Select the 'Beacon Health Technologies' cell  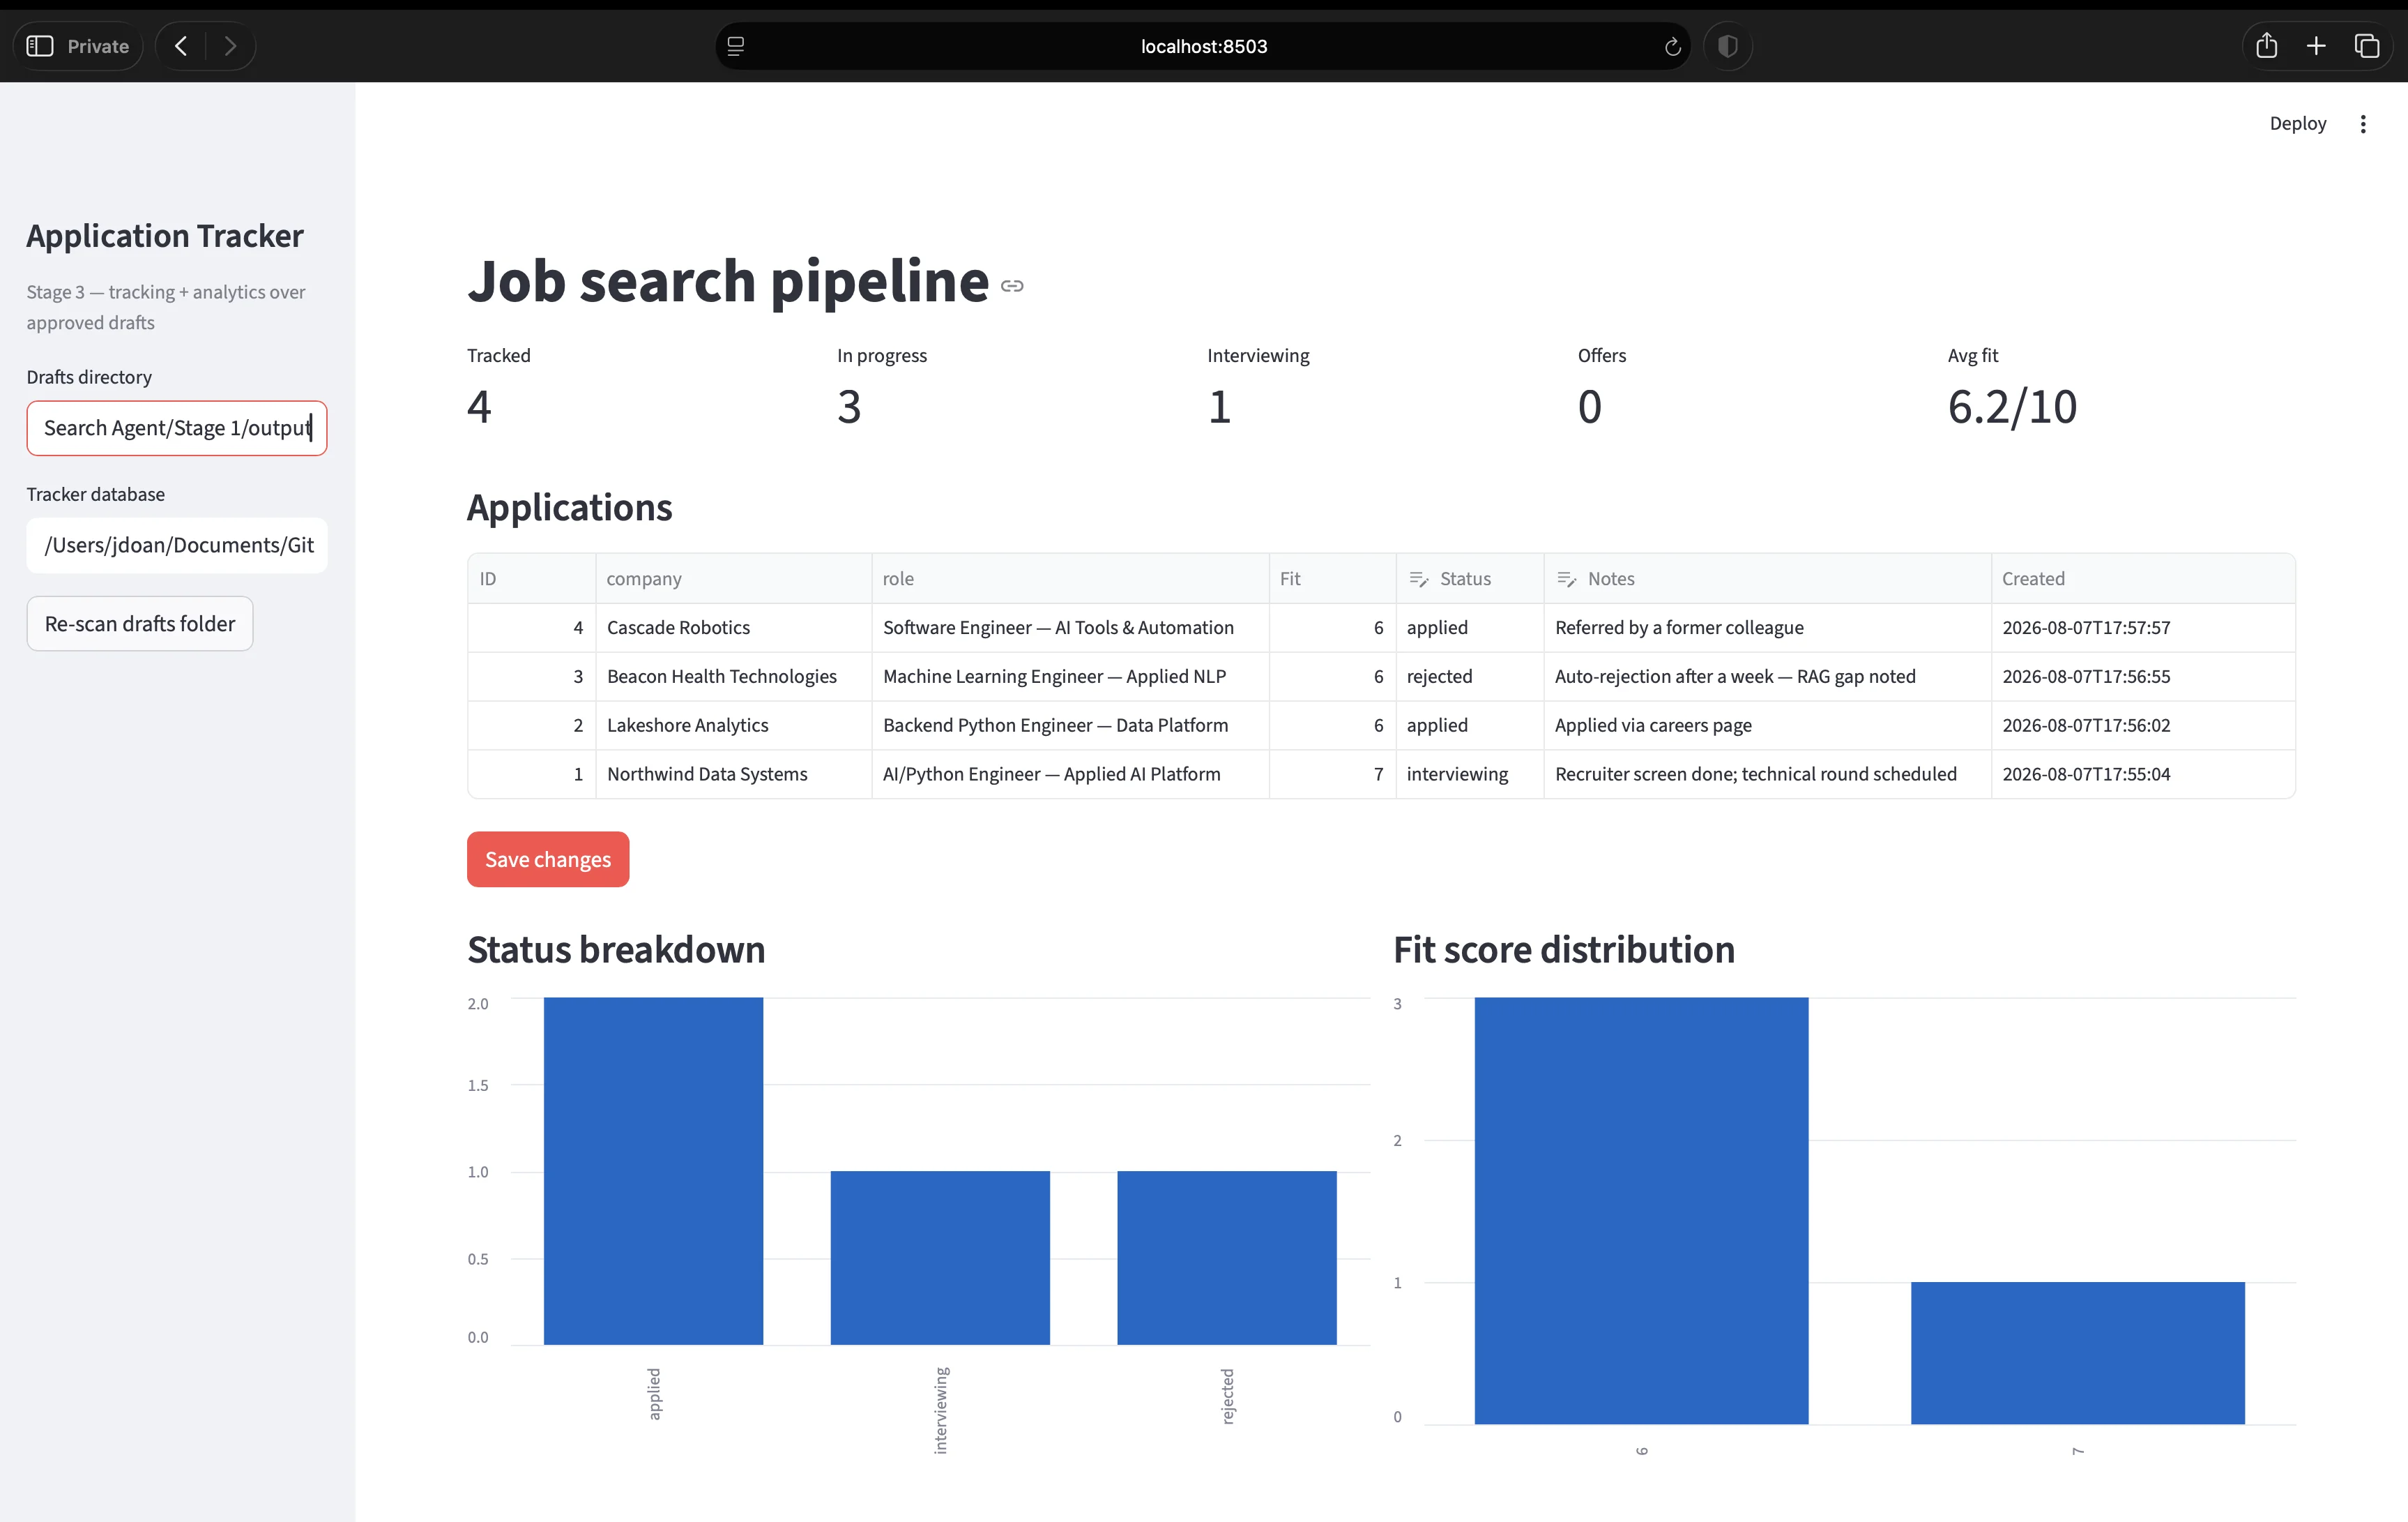coord(733,677)
